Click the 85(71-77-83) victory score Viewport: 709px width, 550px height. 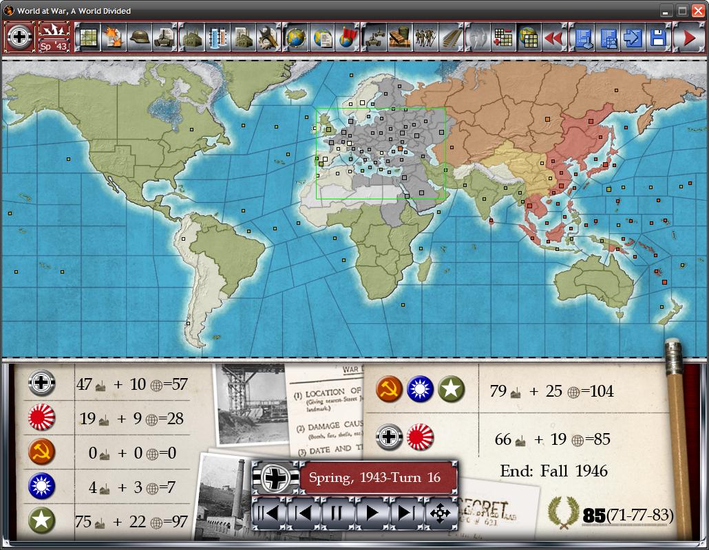pyautogui.click(x=628, y=515)
